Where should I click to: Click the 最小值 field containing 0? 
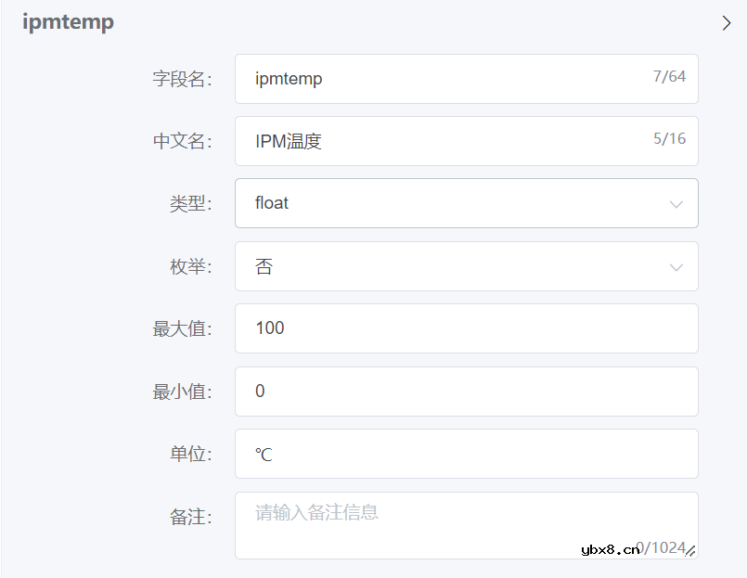(x=418, y=391)
